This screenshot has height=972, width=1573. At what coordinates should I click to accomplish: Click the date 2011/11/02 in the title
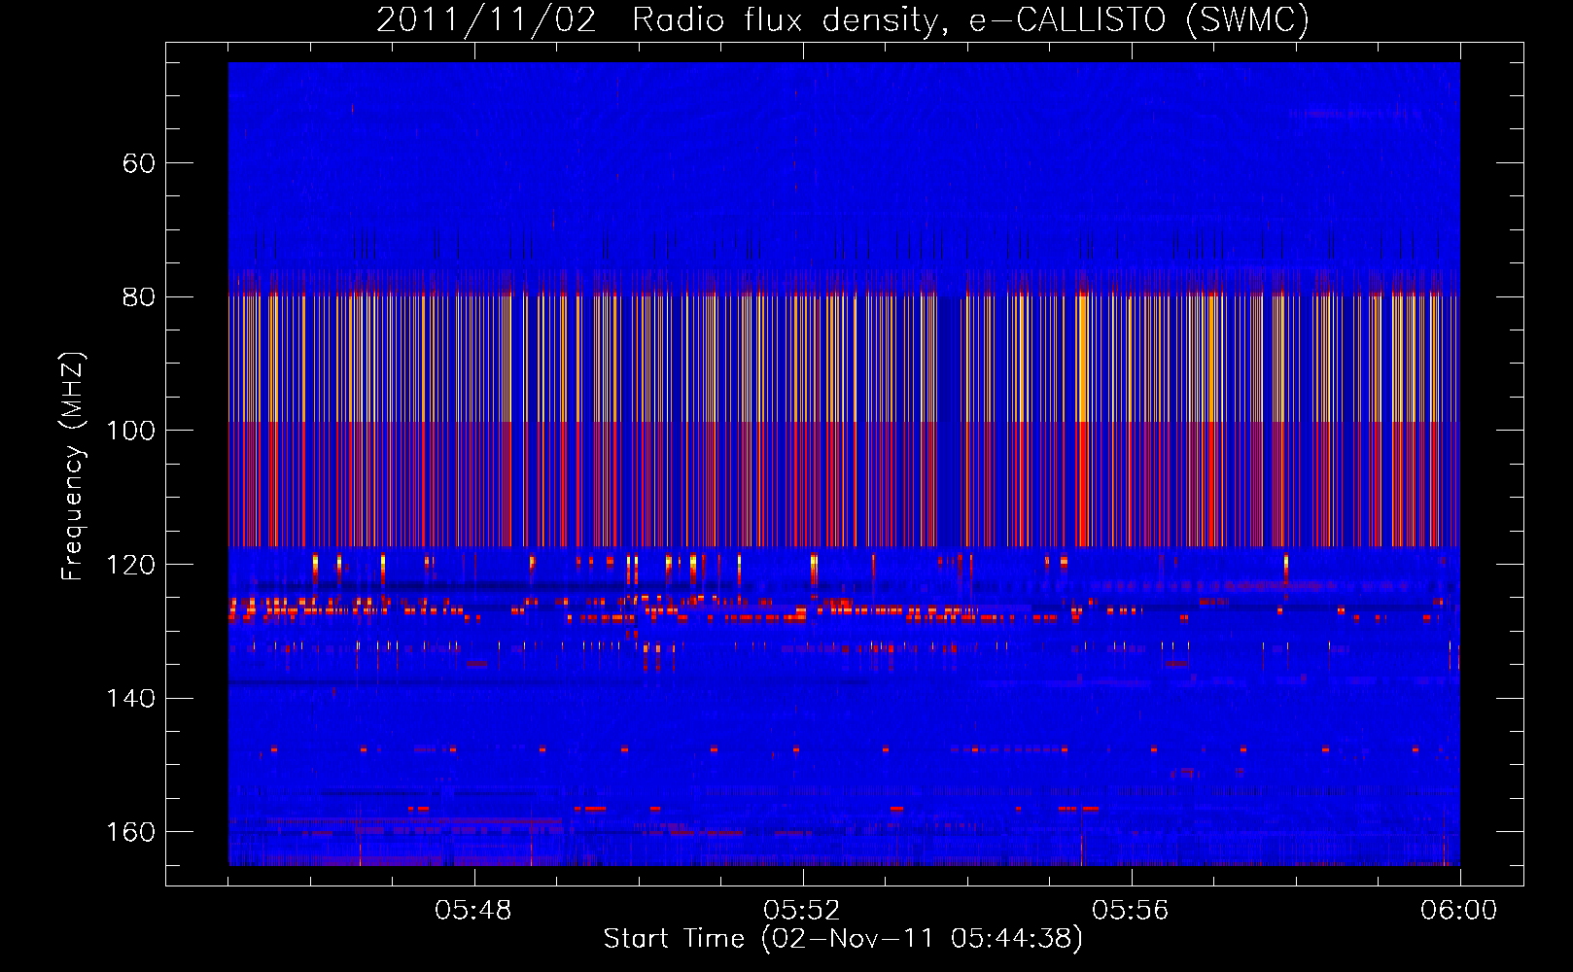pos(486,20)
